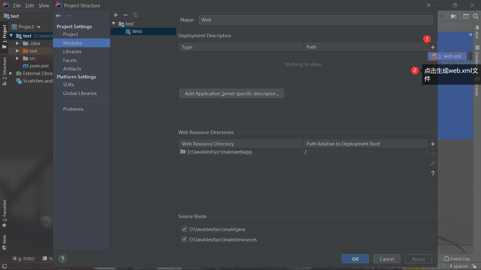Add a deployment descriptor with plus icon
481x270 pixels.
(x=433, y=47)
